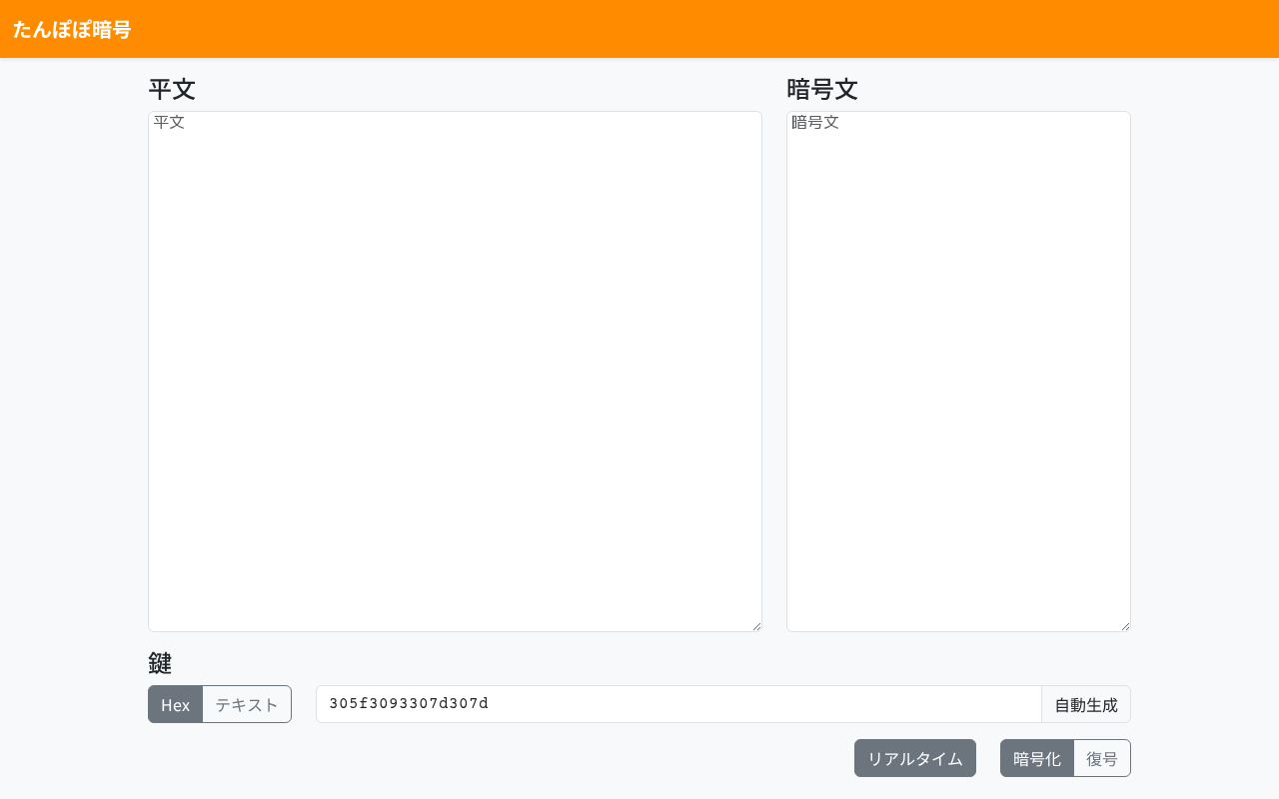Click the 平文 section heading
This screenshot has width=1279, height=799.
pos(172,89)
